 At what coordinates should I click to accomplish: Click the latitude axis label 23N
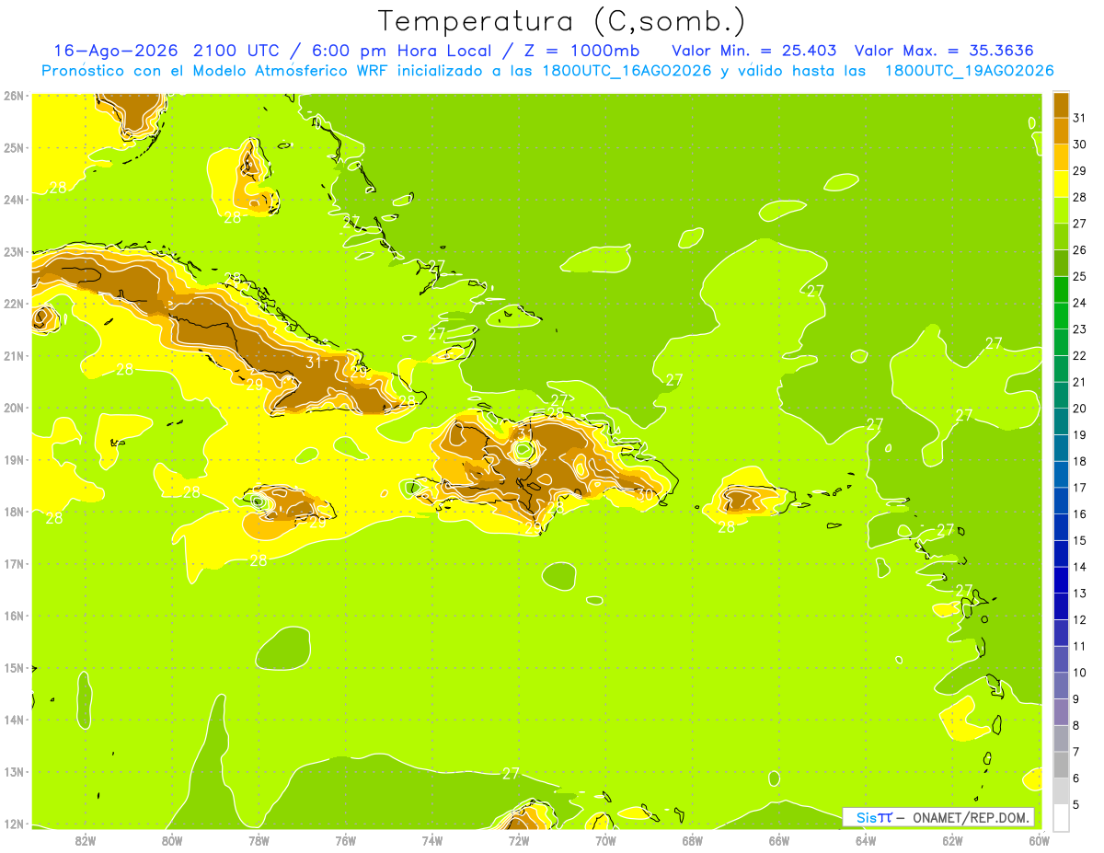coord(13,251)
